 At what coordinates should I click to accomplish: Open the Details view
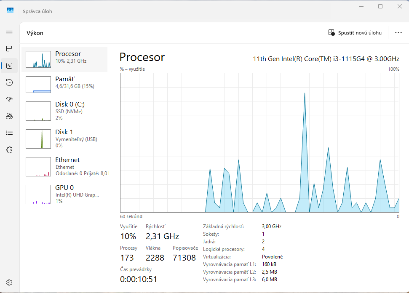point(9,133)
